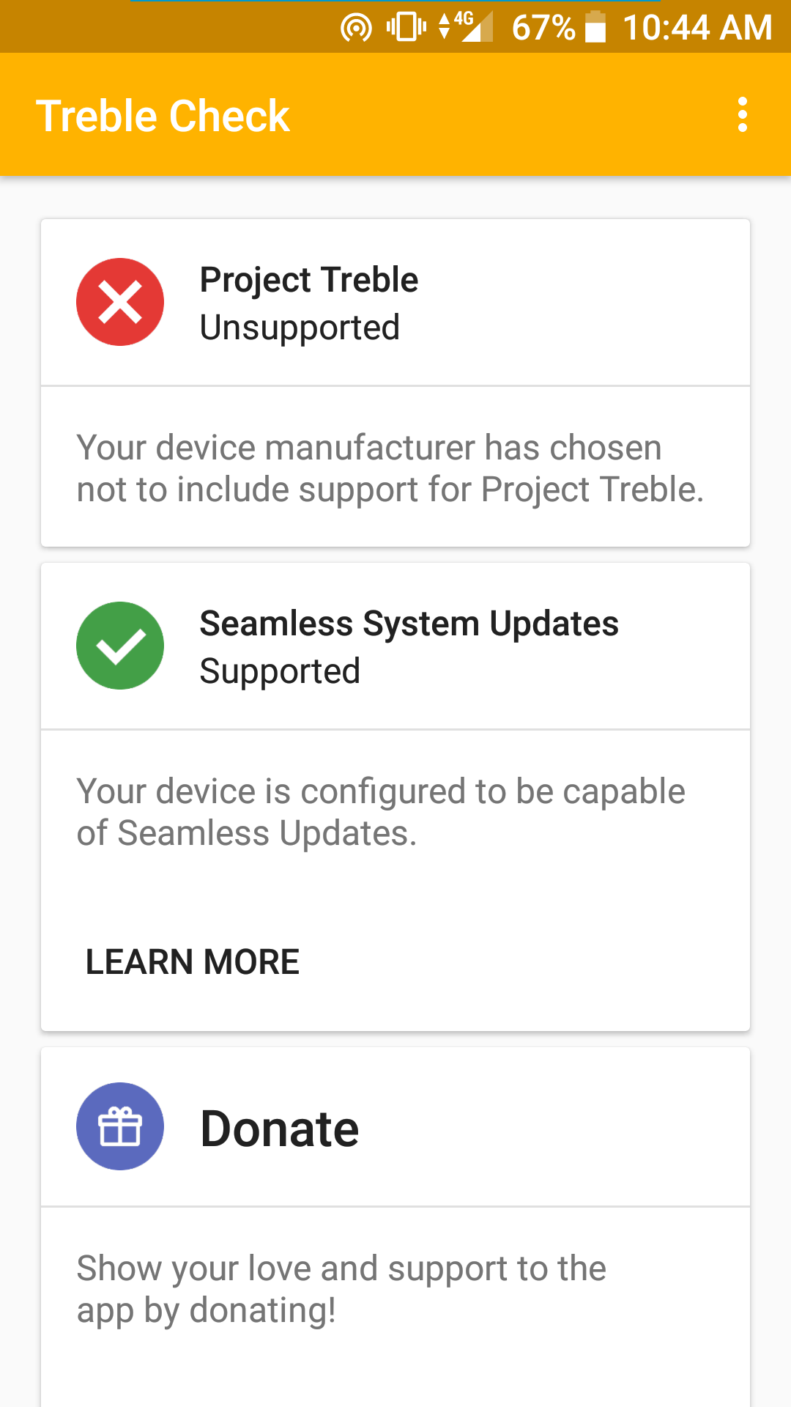Click the LEARN MORE button

[x=193, y=961]
